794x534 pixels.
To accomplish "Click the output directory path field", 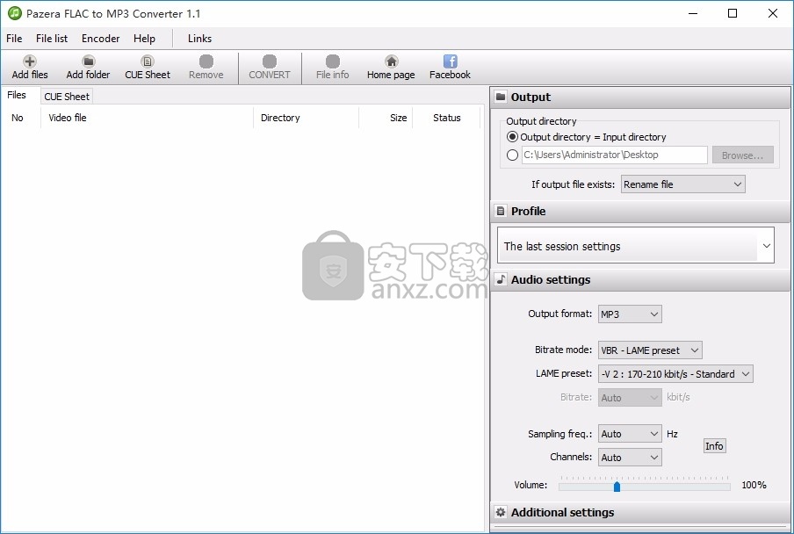I will click(614, 155).
